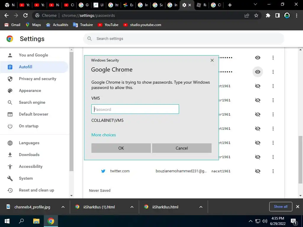This screenshot has height=227, width=303.
Task: Open Chrome's three-dot main menu
Action: pyautogui.click(x=296, y=15)
